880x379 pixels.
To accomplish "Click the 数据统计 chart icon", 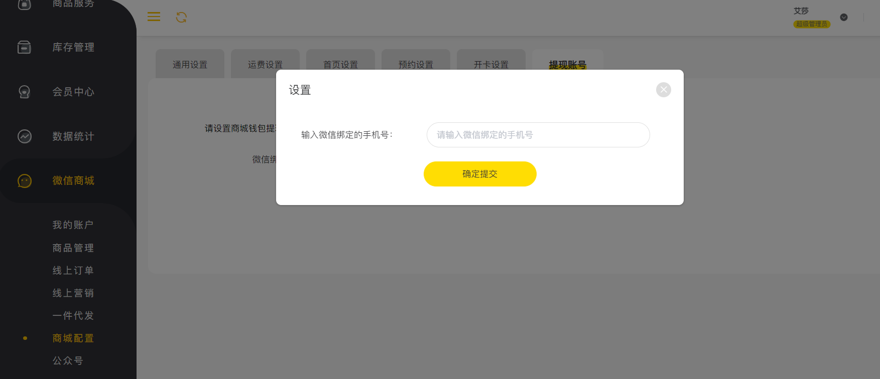I will pos(25,136).
